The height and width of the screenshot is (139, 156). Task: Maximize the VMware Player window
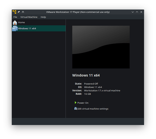click(137, 12)
